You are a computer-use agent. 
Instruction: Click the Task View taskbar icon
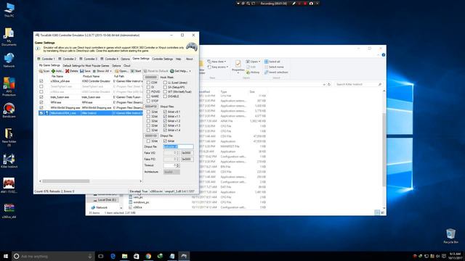101,256
